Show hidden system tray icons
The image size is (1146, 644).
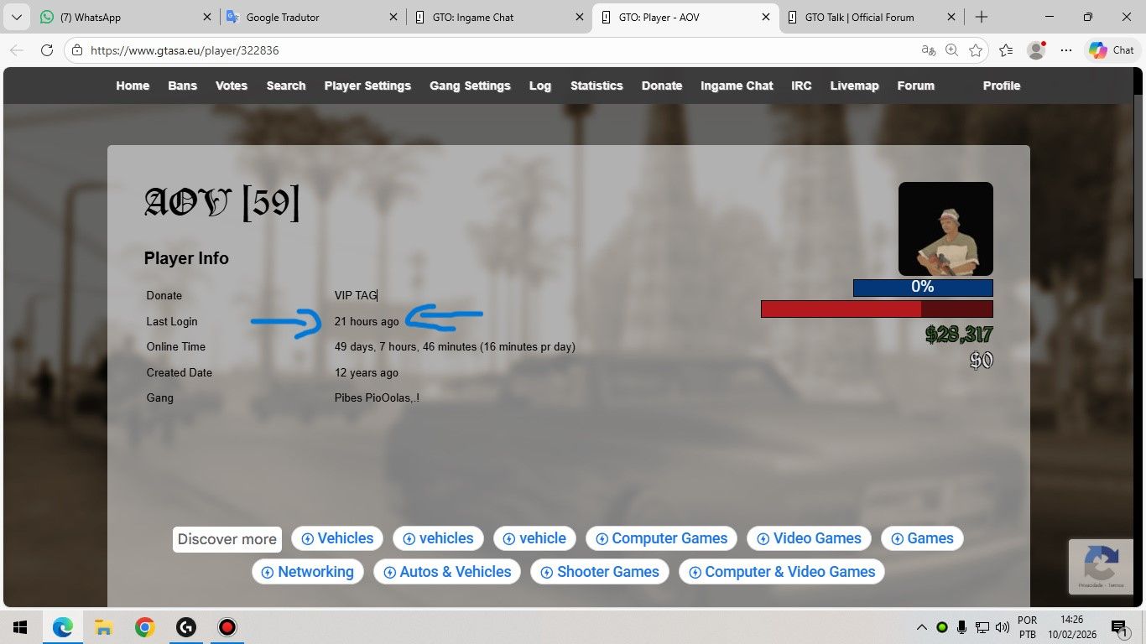click(921, 627)
